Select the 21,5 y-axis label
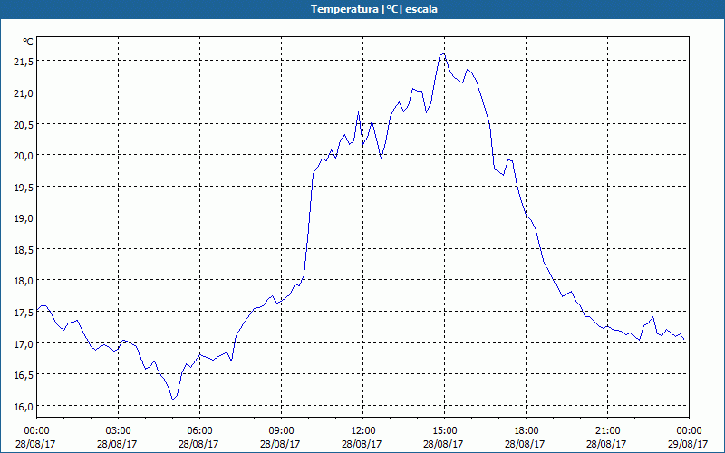The width and height of the screenshot is (725, 453). 24,62
